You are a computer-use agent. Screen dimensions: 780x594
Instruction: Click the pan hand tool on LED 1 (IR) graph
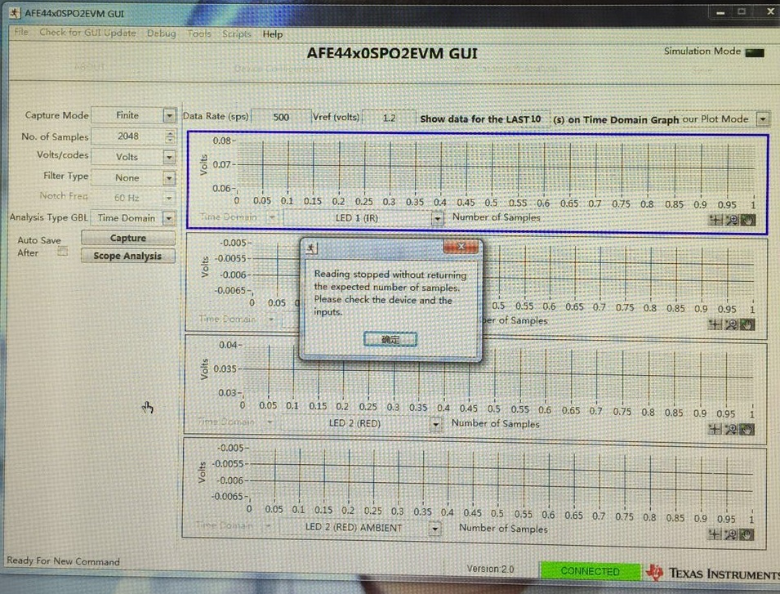click(747, 220)
